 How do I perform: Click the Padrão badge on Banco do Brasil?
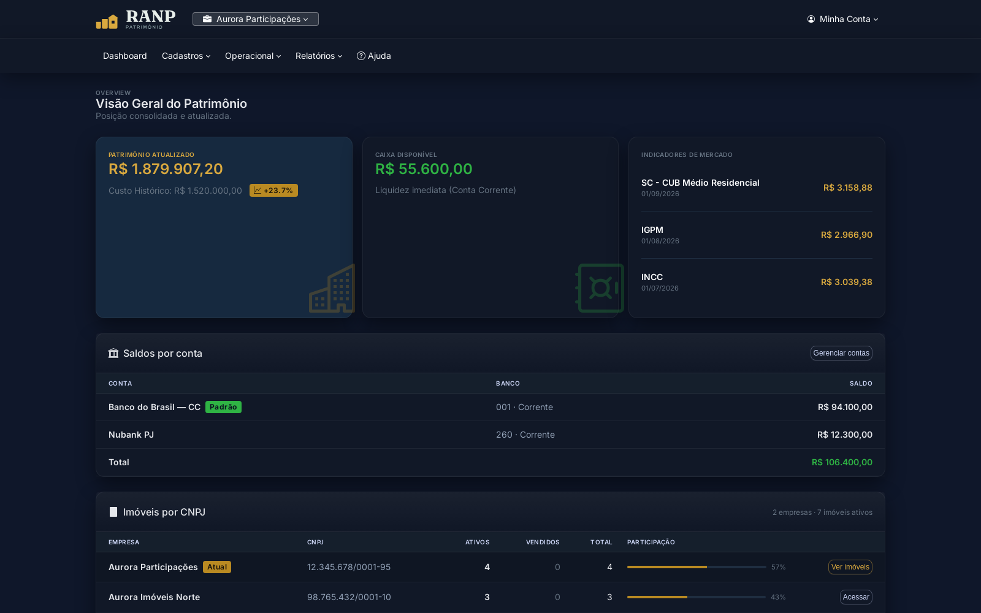pos(223,407)
